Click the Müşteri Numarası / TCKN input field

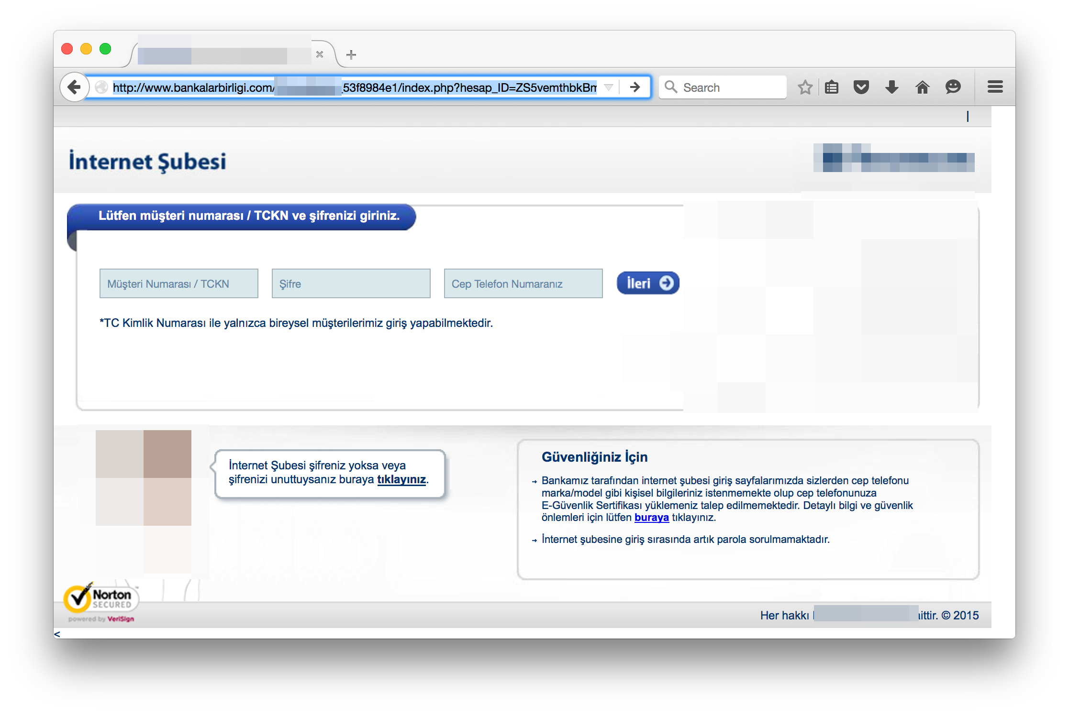coord(179,283)
